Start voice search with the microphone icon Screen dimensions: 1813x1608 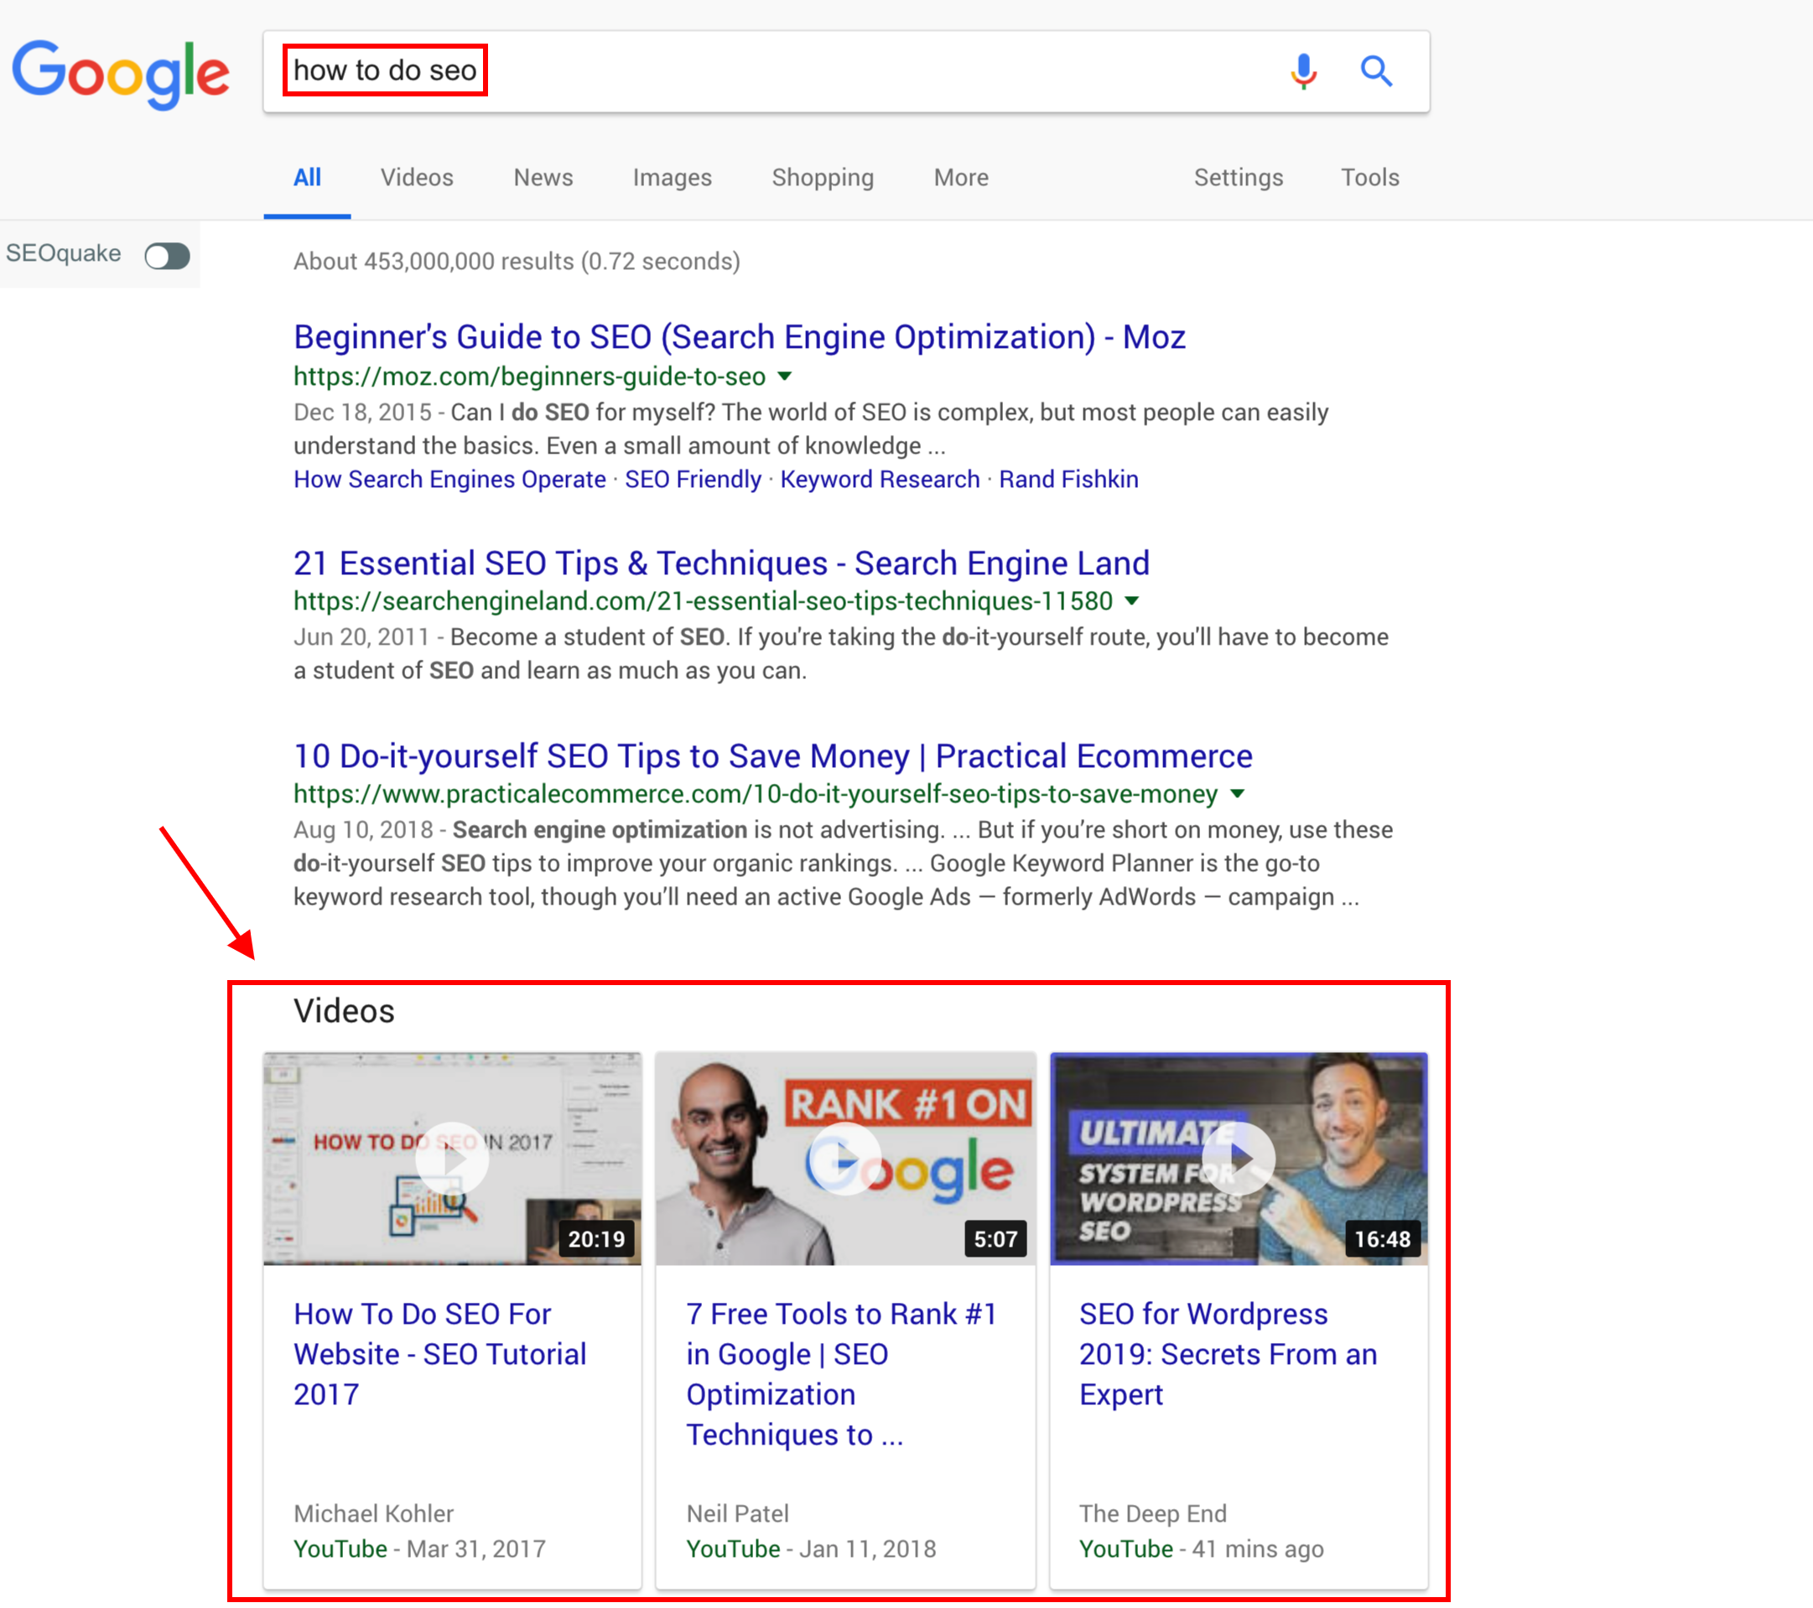click(1303, 71)
